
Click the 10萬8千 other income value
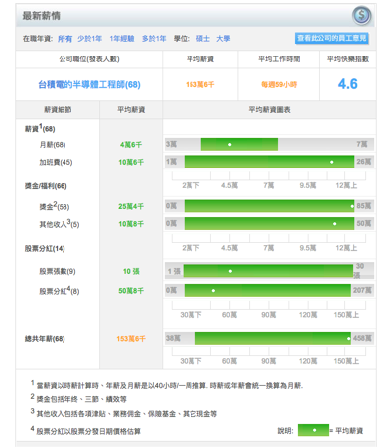click(x=131, y=224)
